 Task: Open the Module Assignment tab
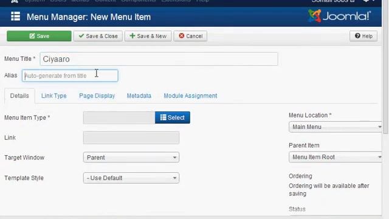(x=190, y=96)
